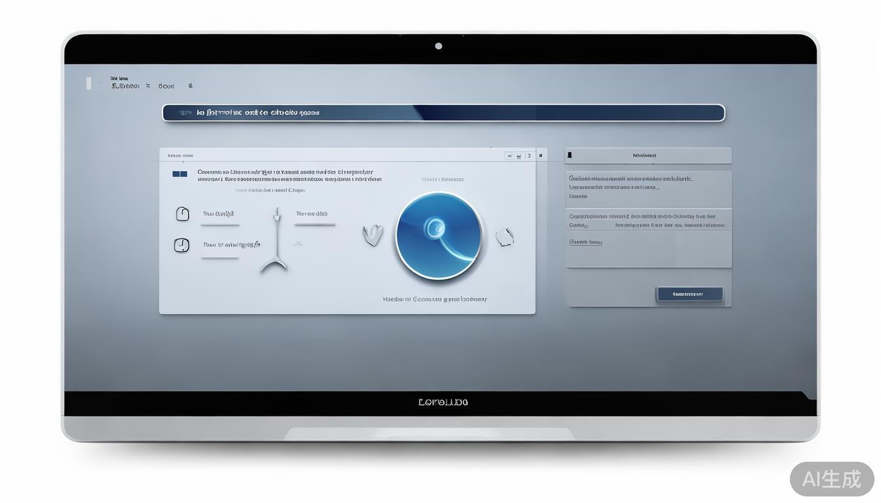Click the blue double-square icon in main panel
This screenshot has height=503, width=881.
[180, 174]
